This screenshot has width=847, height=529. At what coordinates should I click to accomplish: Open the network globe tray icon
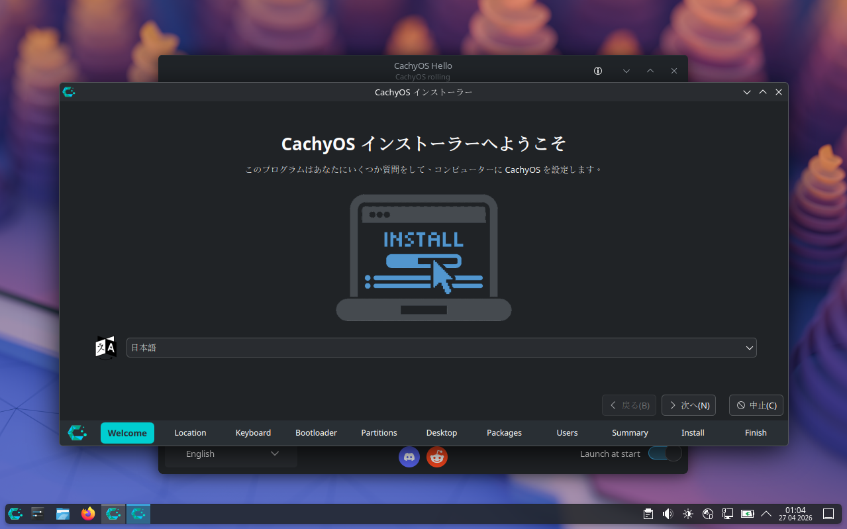click(707, 514)
